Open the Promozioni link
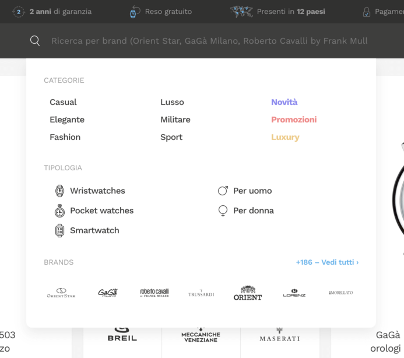404x358 pixels. pos(294,120)
